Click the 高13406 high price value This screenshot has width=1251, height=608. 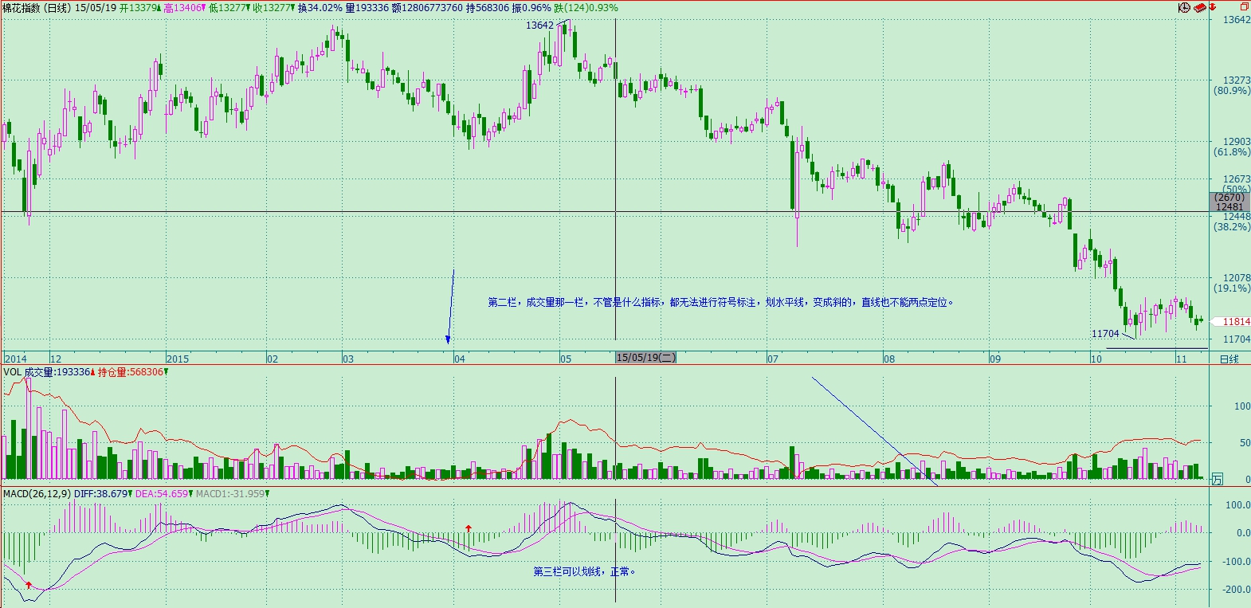(x=184, y=7)
